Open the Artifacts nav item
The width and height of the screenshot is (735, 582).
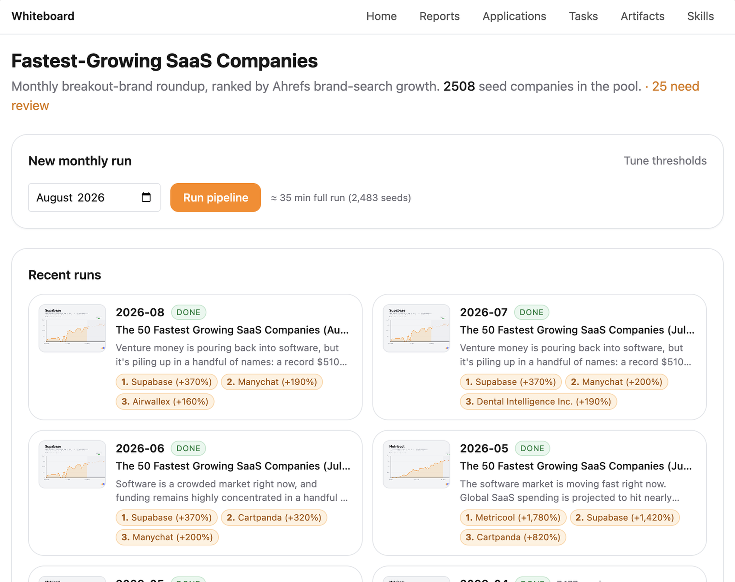tap(642, 16)
